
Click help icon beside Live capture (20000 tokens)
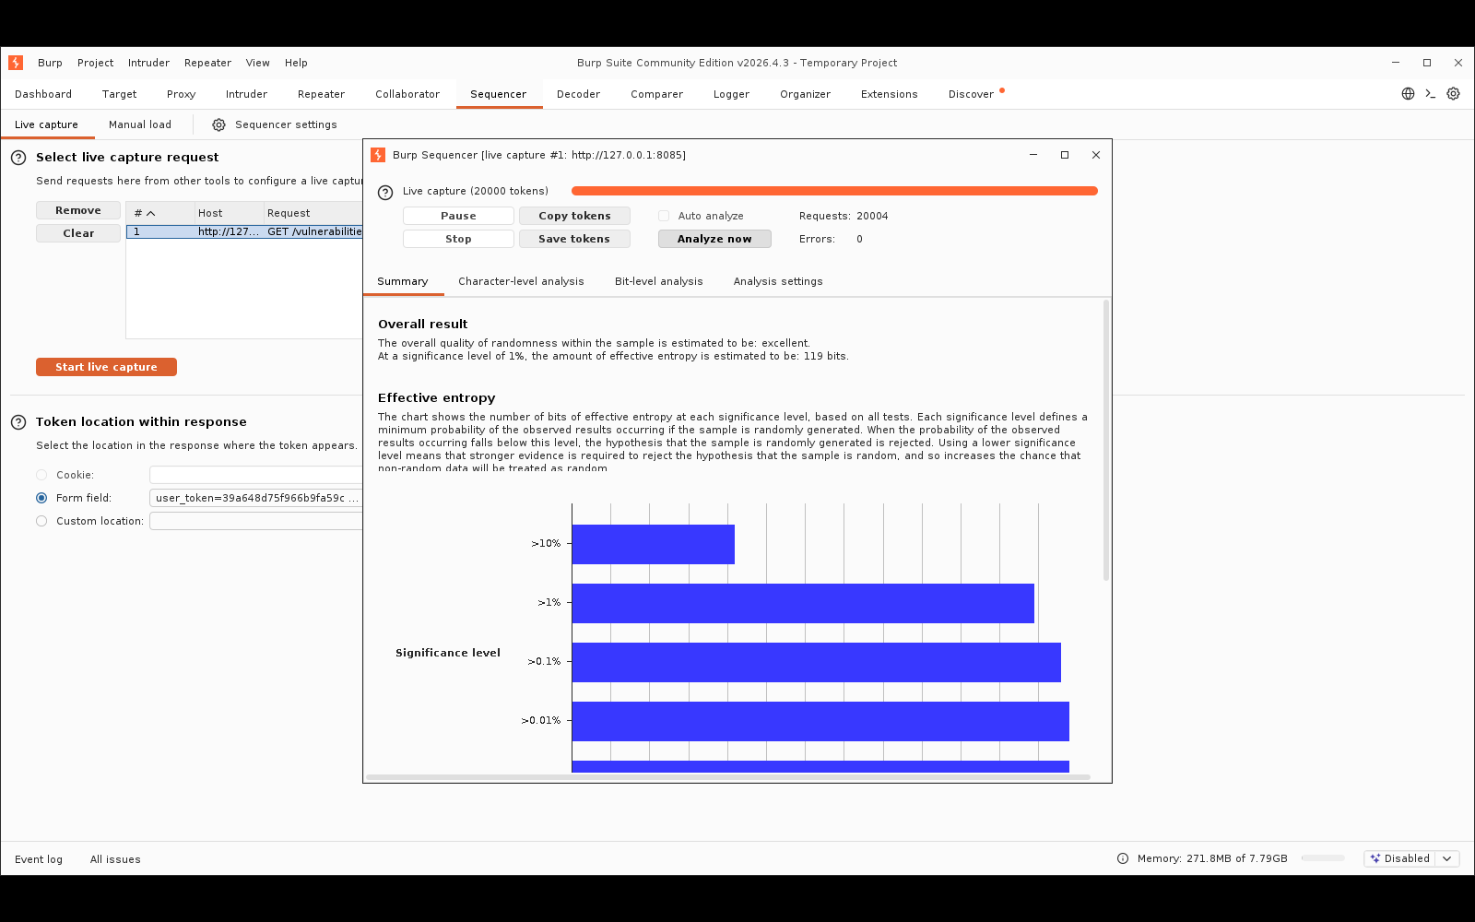tap(385, 192)
